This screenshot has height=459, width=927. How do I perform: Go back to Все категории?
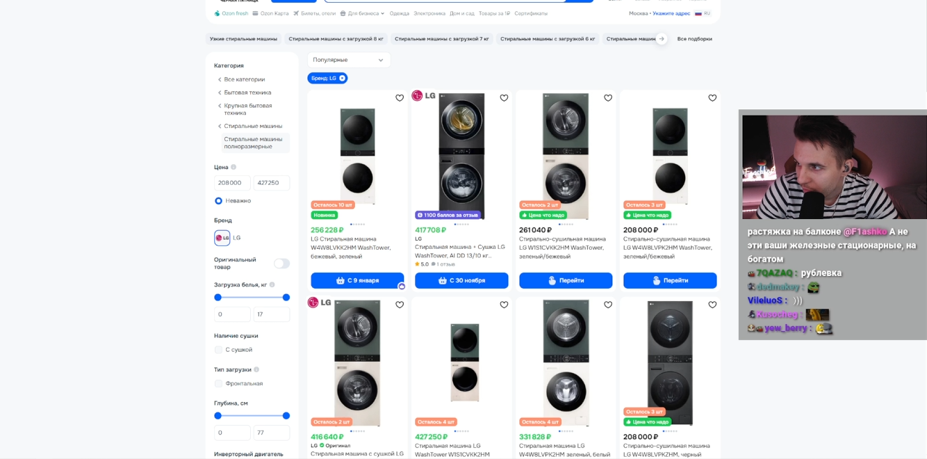click(244, 79)
